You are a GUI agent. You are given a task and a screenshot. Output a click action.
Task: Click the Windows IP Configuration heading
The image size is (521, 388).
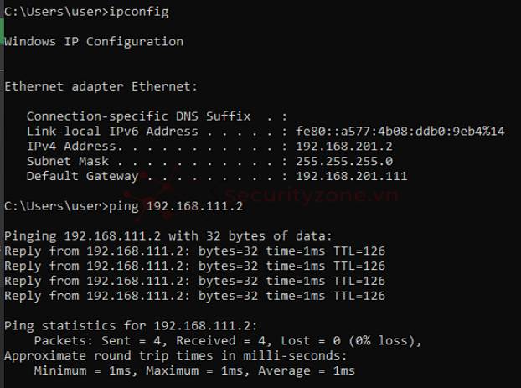click(x=94, y=42)
